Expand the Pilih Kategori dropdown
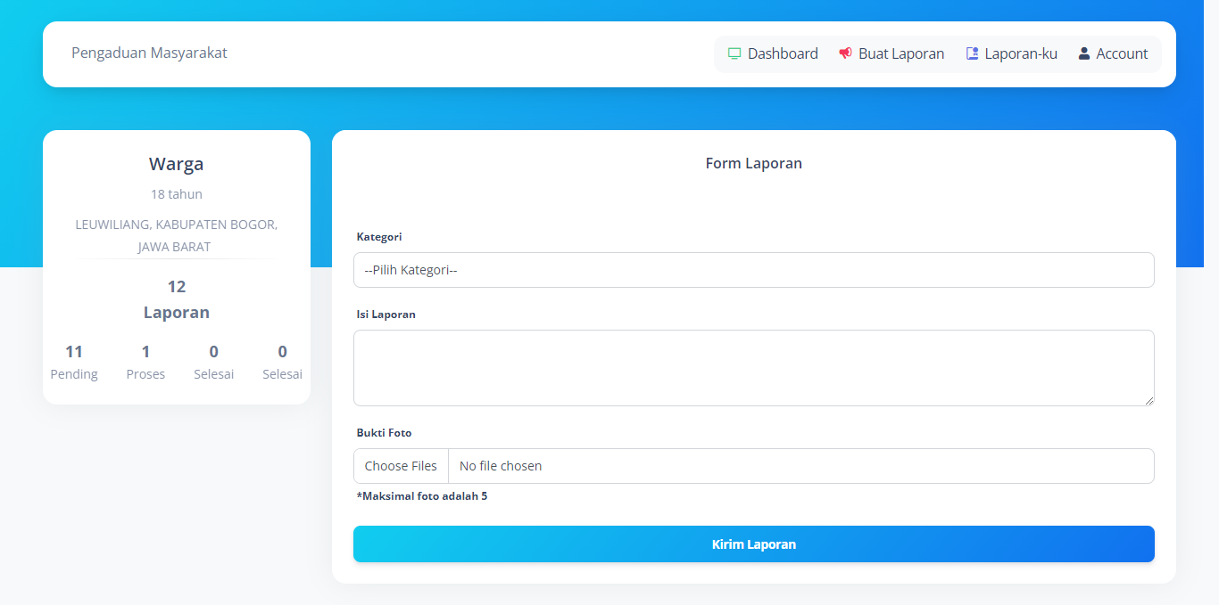The width and height of the screenshot is (1219, 605). click(753, 270)
